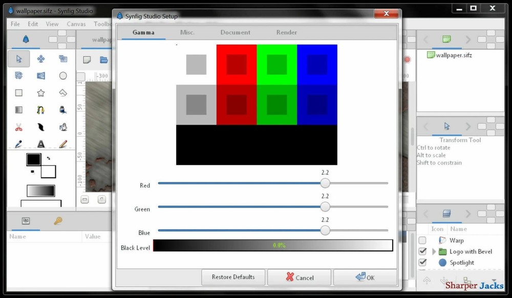512x298 pixels.
Task: Select the Text tool
Action: click(x=41, y=144)
